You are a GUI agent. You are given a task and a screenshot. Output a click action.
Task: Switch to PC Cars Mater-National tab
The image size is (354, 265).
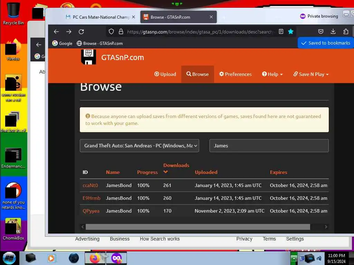[101, 17]
